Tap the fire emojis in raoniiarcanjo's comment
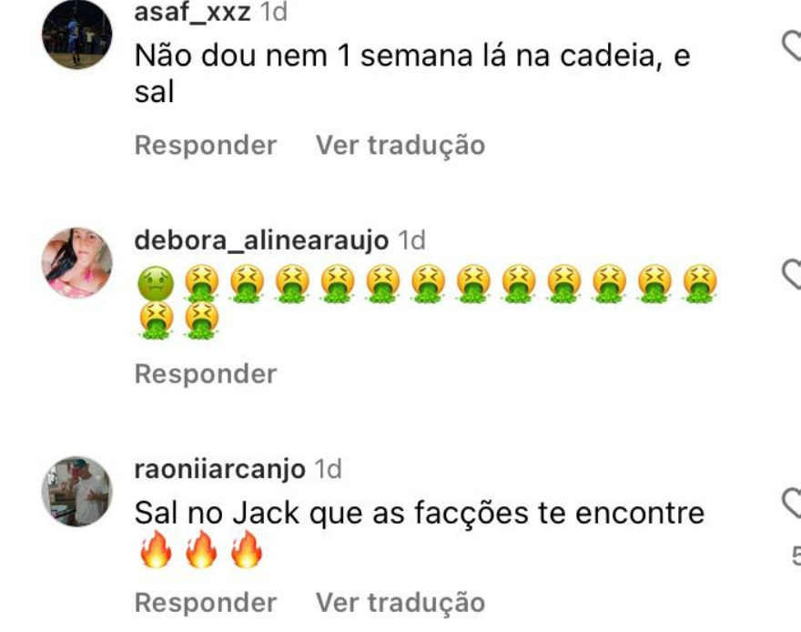The height and width of the screenshot is (632, 801). tap(201, 549)
